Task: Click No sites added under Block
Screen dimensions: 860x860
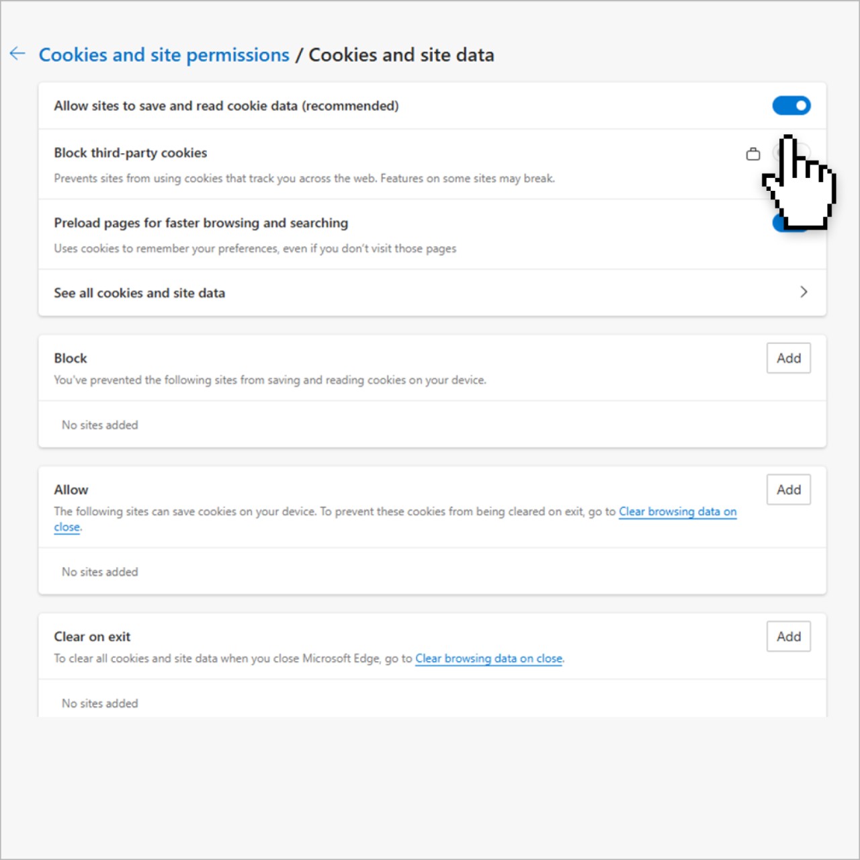Action: pyautogui.click(x=100, y=425)
